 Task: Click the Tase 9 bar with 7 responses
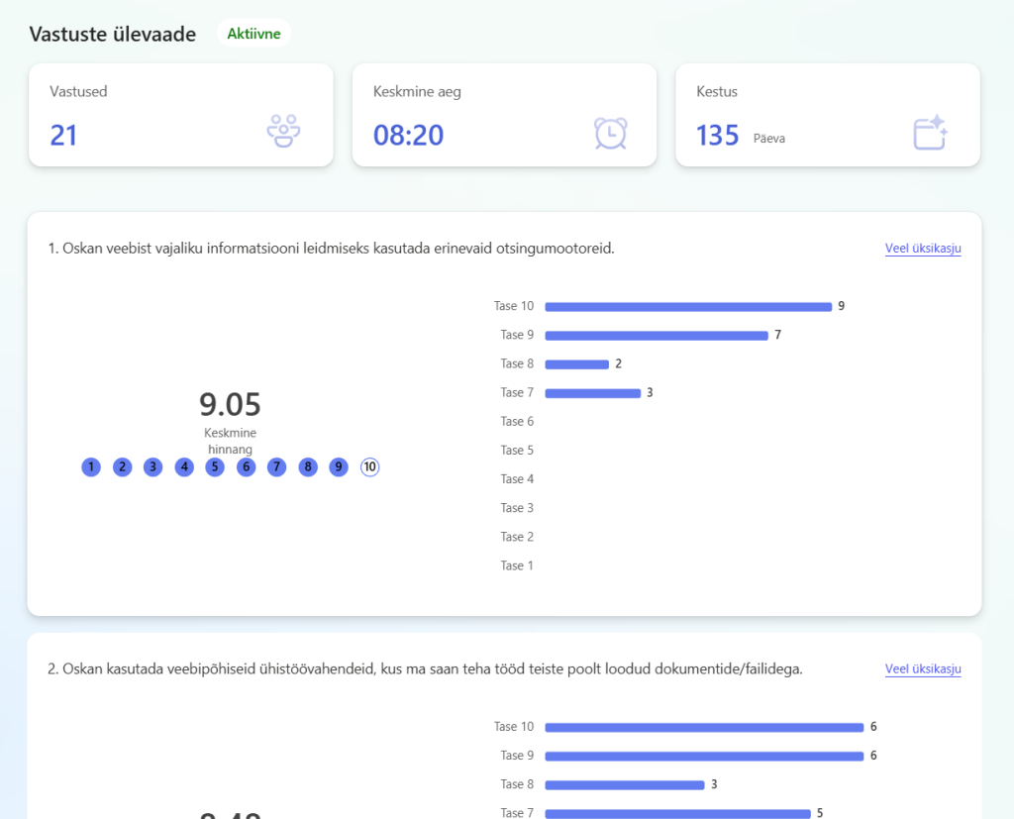pyautogui.click(x=656, y=336)
